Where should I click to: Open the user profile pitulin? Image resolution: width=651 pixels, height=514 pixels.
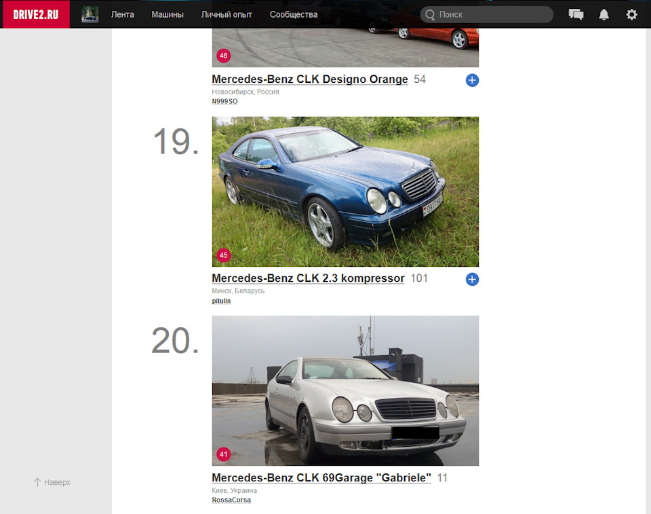click(x=221, y=301)
